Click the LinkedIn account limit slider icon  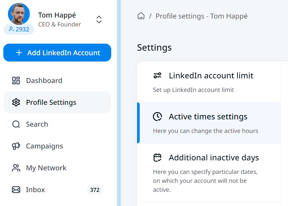tap(157, 76)
